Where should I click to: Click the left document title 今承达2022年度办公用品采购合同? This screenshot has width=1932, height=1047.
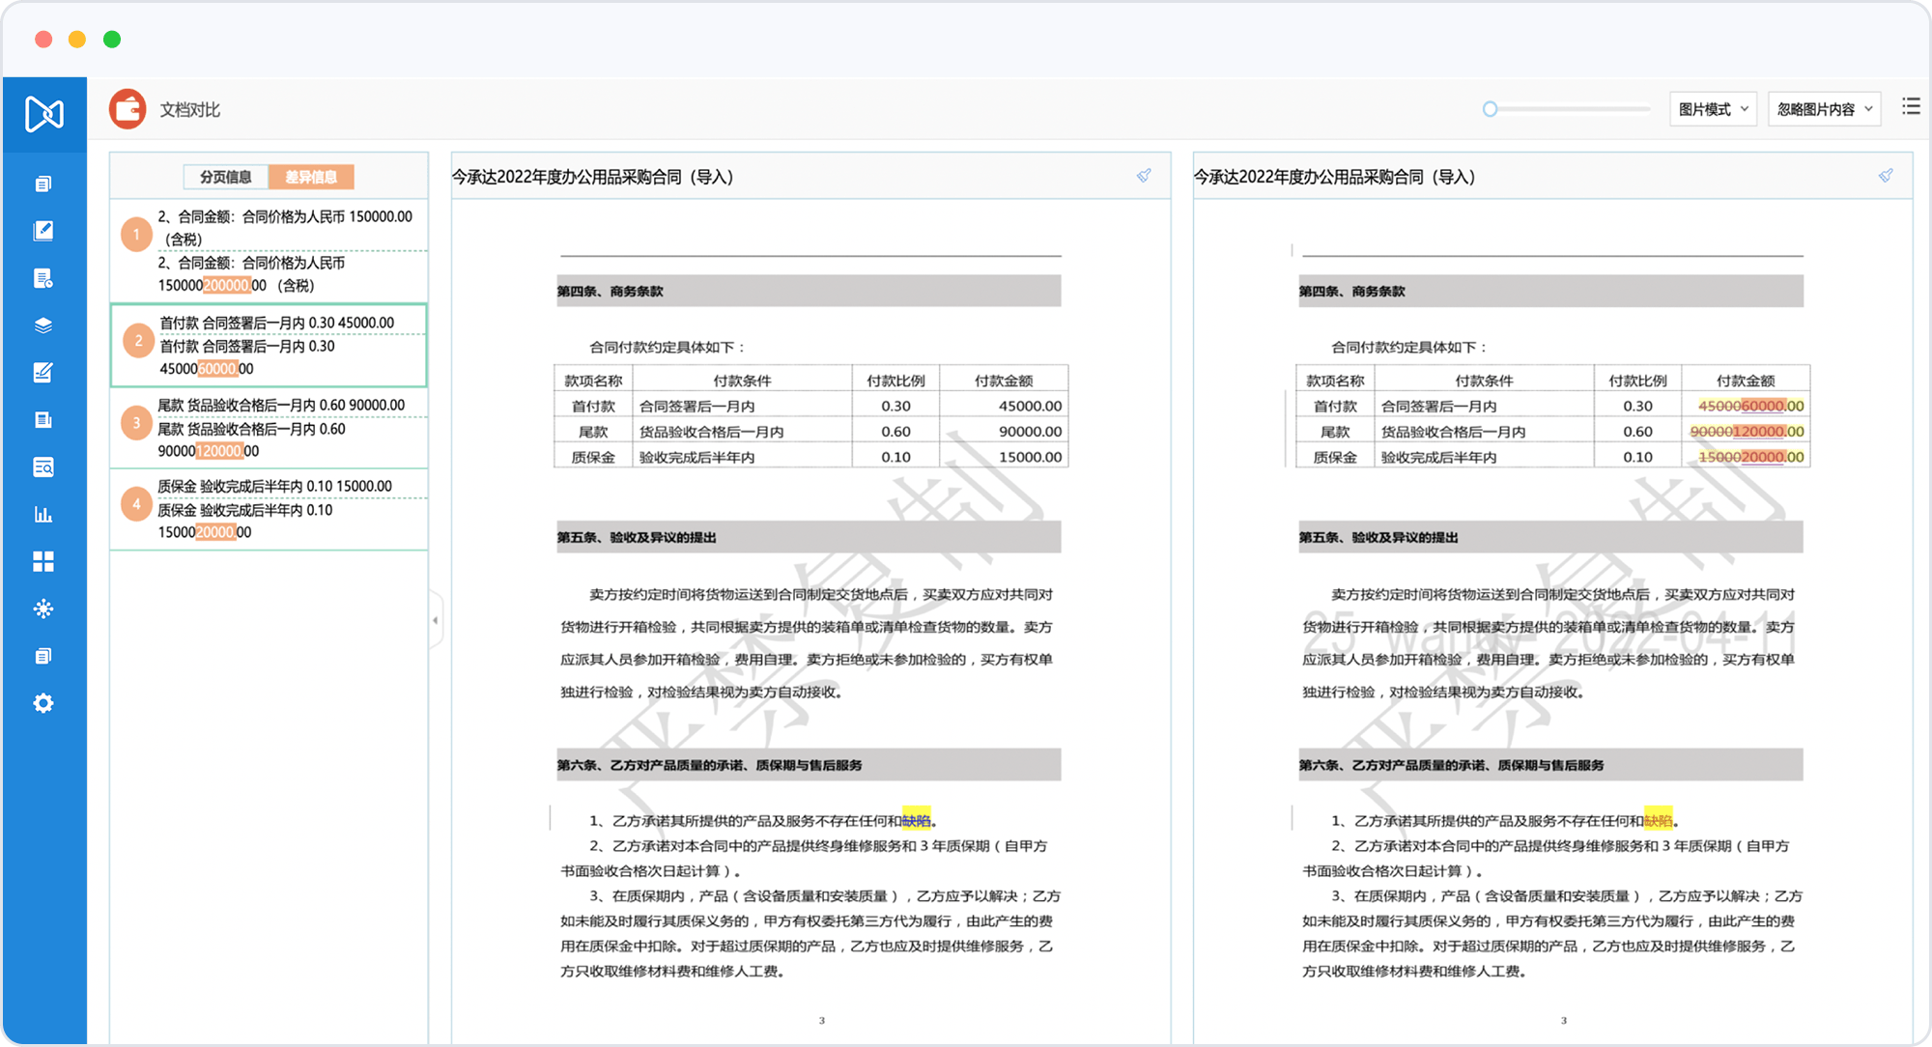click(592, 177)
